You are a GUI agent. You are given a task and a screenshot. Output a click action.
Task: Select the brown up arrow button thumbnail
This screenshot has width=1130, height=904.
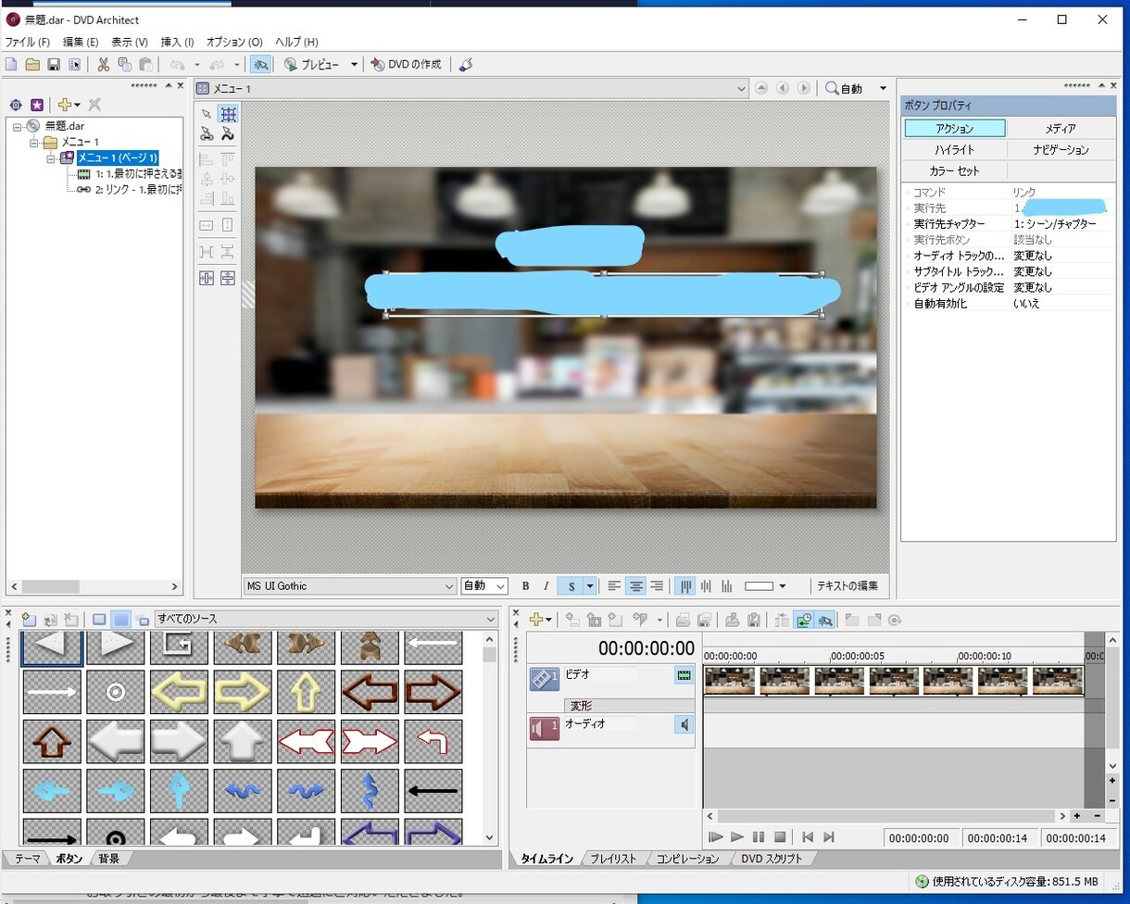52,742
